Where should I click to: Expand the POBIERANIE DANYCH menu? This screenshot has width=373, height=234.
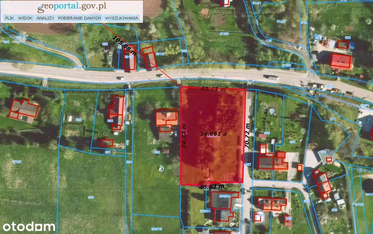[x=80, y=18]
